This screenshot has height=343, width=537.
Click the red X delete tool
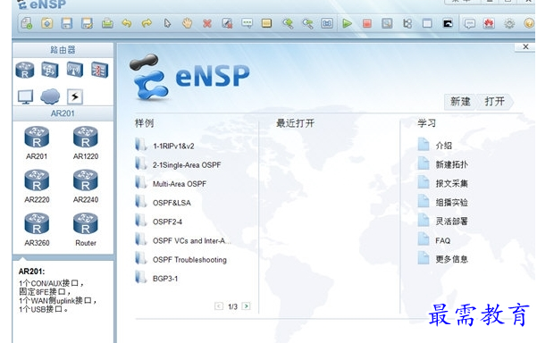(207, 23)
